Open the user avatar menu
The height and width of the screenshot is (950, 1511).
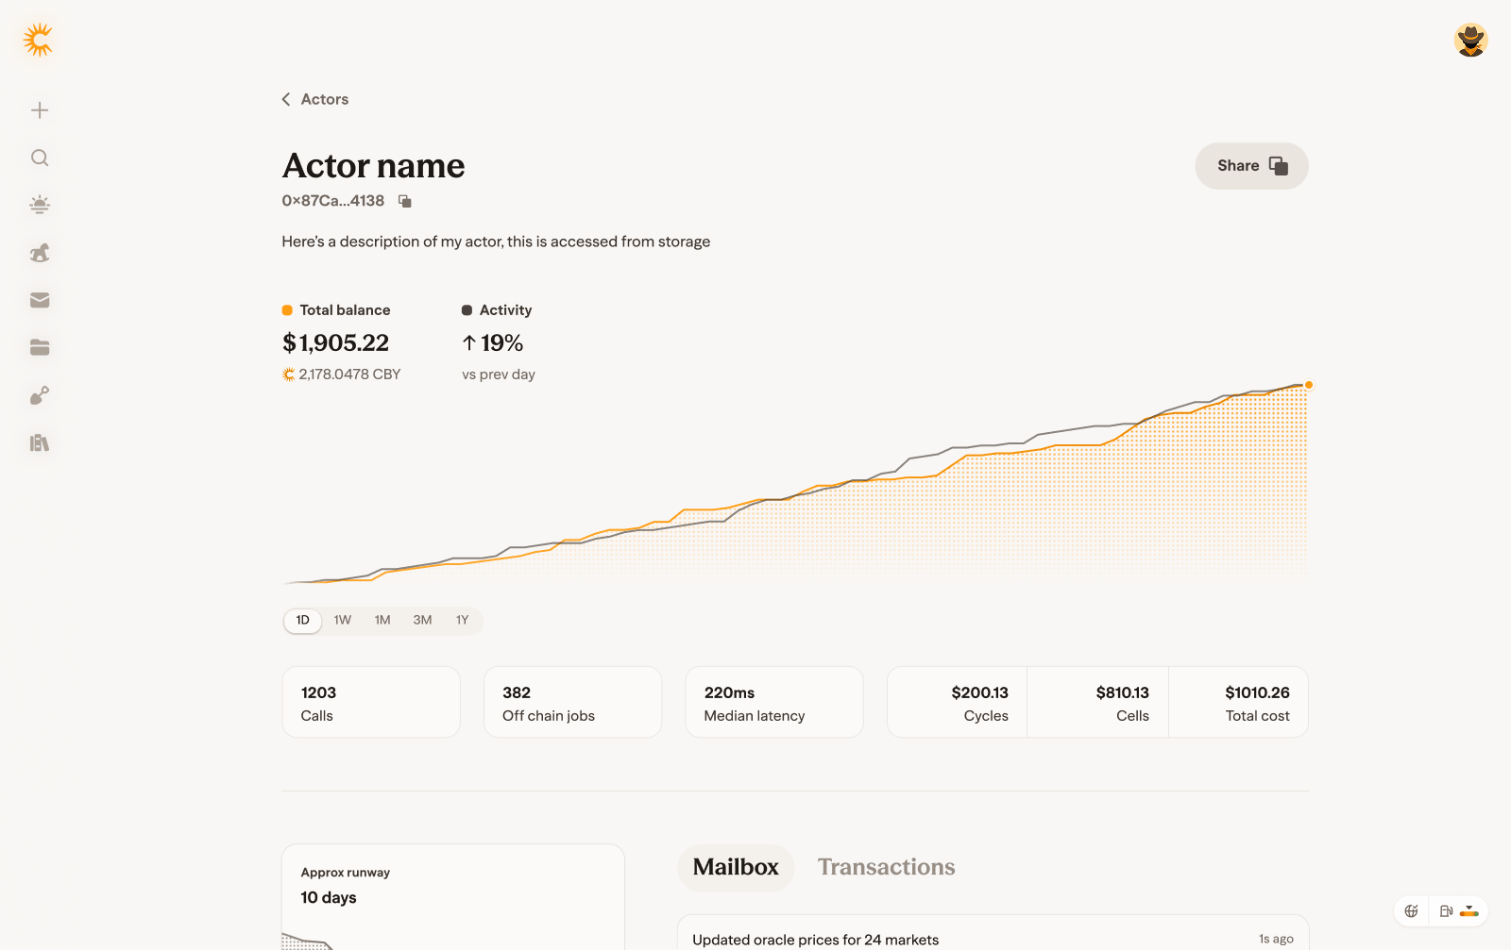[x=1470, y=40]
